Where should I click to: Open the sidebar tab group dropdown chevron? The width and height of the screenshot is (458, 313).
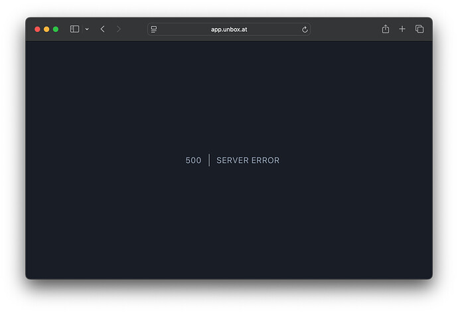87,29
